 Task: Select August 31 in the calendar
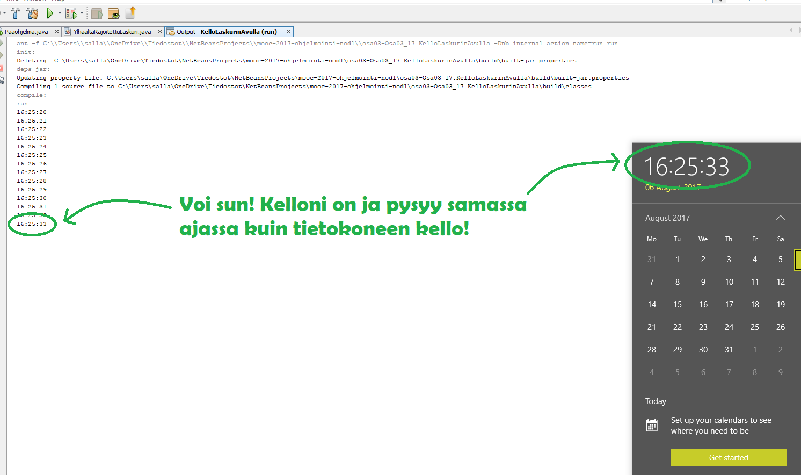(729, 350)
